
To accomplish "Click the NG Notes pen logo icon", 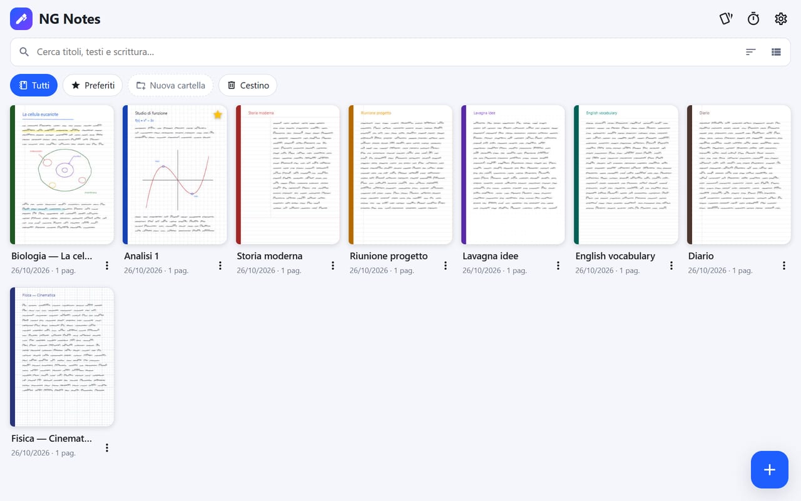I will tap(21, 19).
